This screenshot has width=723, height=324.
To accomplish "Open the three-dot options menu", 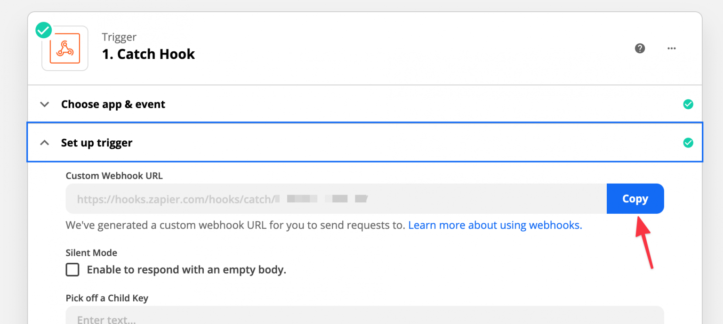I will [x=672, y=48].
